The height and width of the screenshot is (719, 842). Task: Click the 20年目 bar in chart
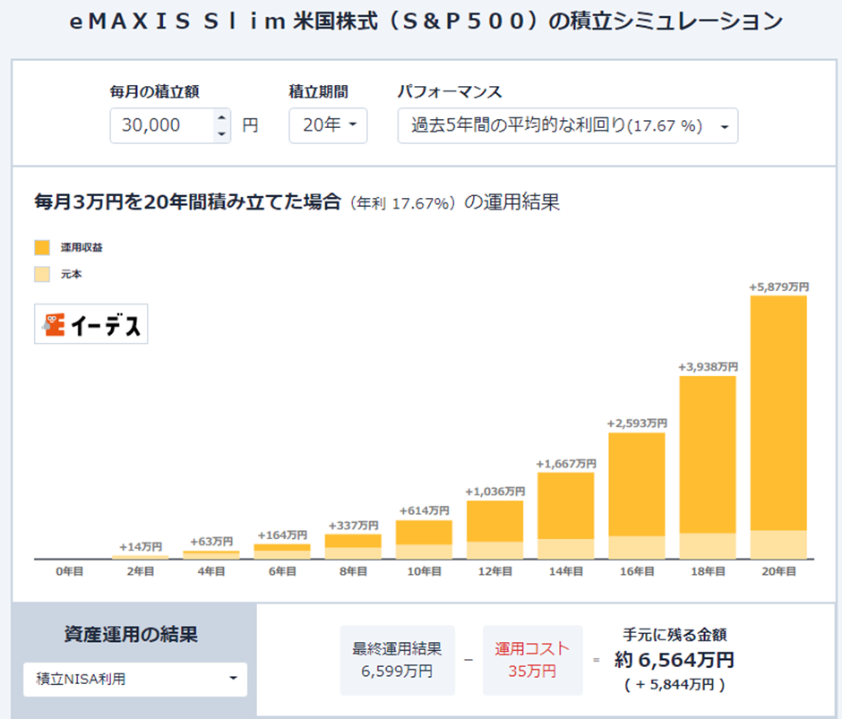778,426
